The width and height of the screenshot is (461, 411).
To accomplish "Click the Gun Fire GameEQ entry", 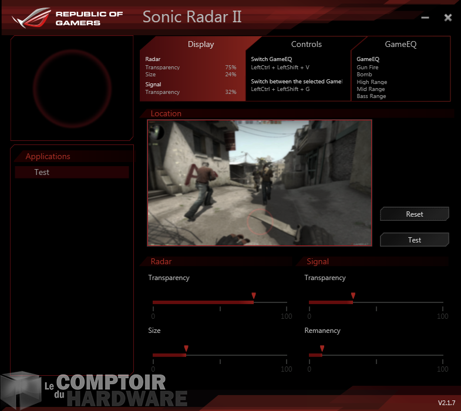I will coord(368,68).
